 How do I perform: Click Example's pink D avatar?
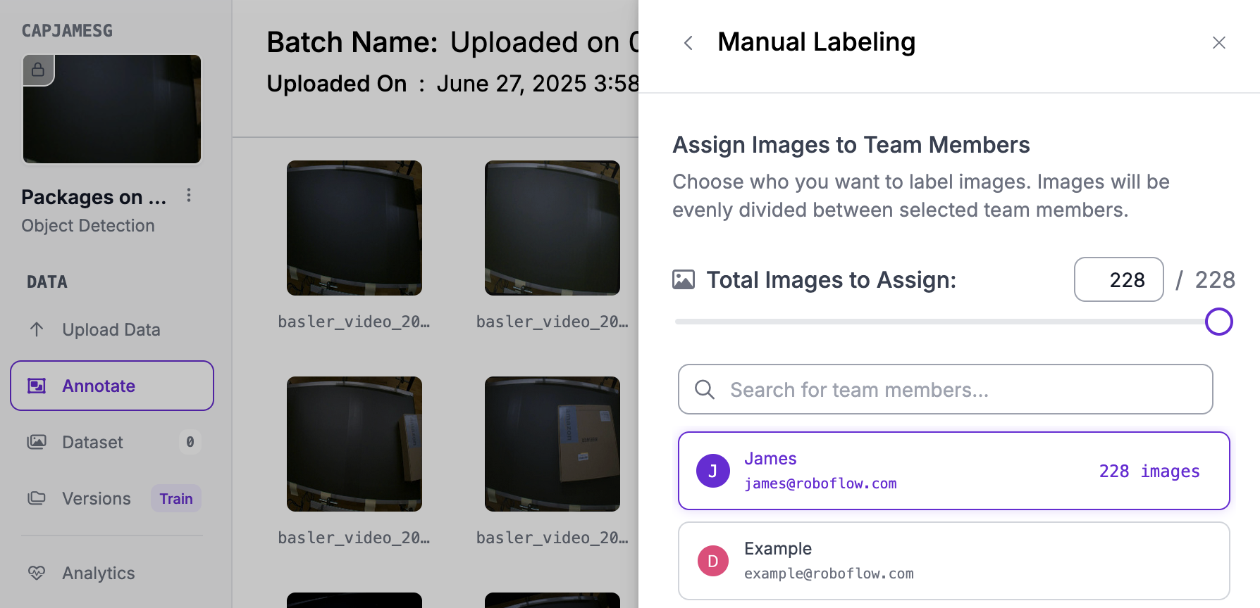pos(712,561)
